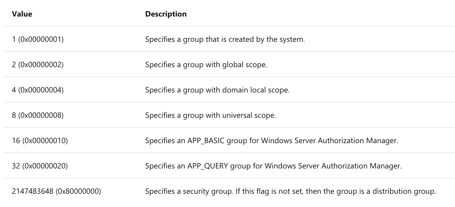Click the Description column header
This screenshot has width=455, height=207.
166,14
